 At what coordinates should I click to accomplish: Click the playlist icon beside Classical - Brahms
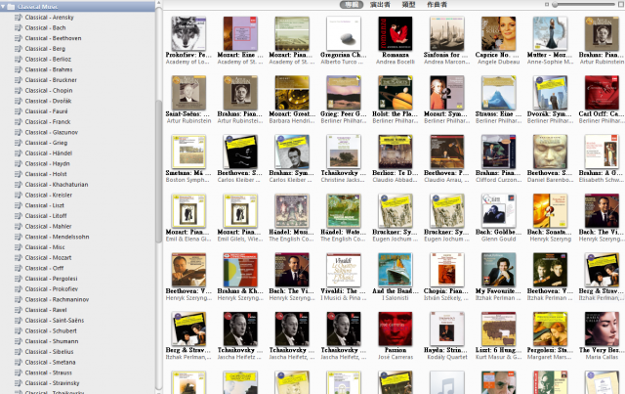point(19,69)
